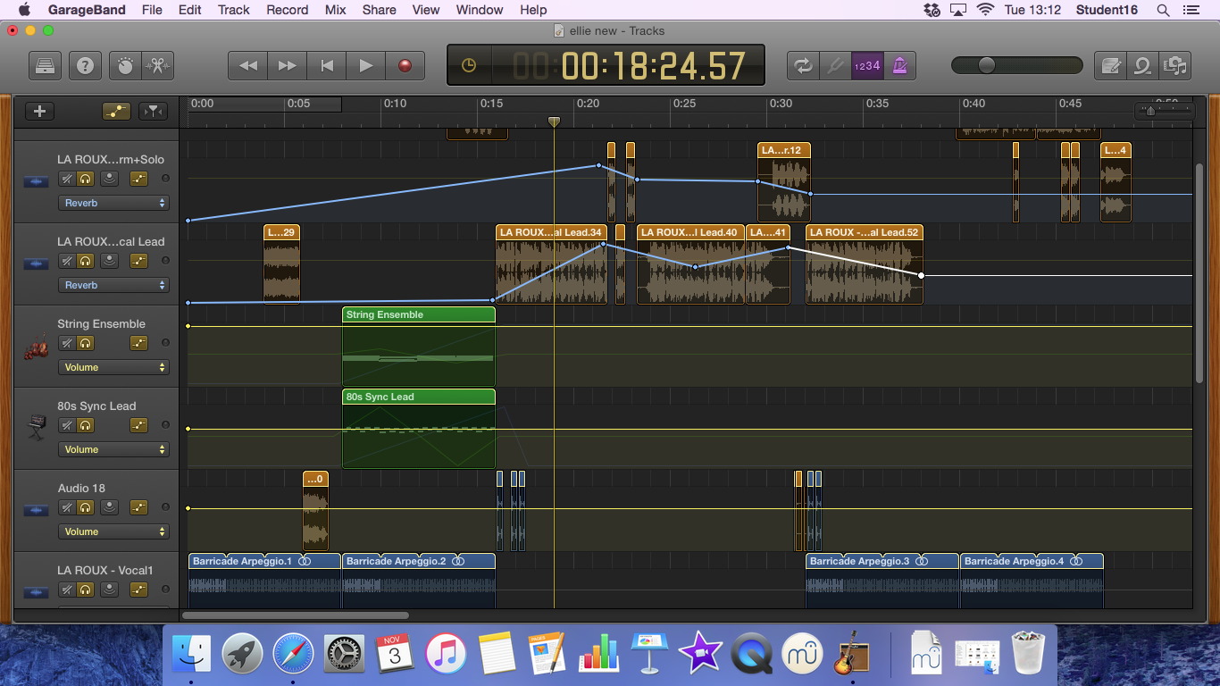Screen dimensions: 1220x686
Task: Open the Track menu
Action: coord(234,10)
